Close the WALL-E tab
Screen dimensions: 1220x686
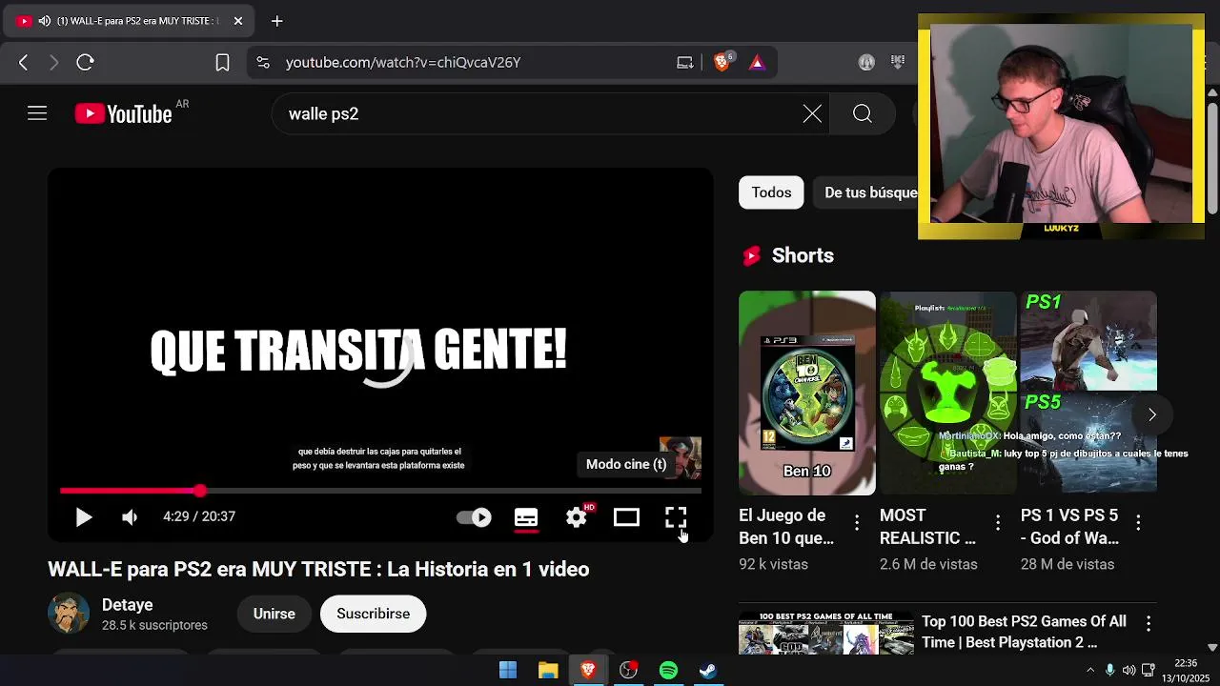click(x=237, y=20)
